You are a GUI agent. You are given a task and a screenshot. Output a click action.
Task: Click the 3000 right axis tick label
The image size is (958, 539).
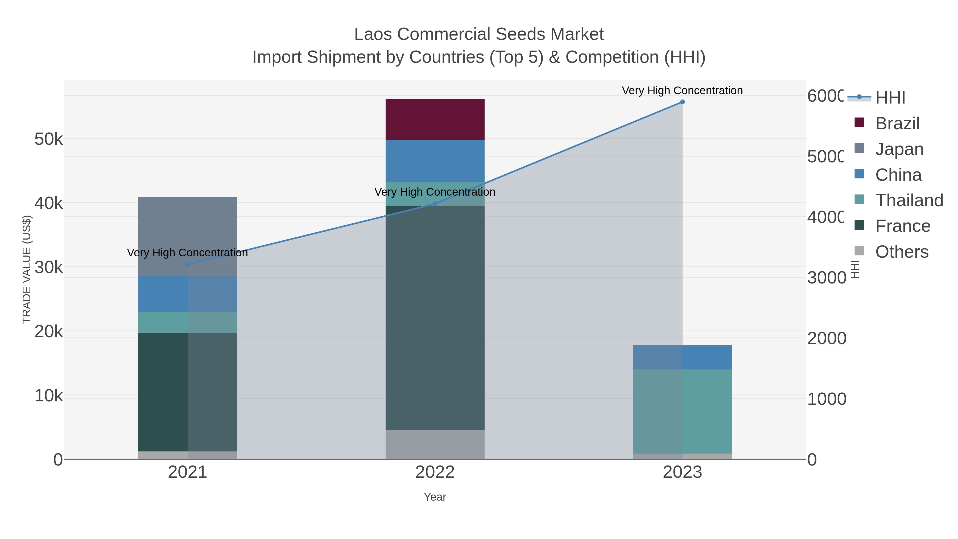[x=827, y=278]
